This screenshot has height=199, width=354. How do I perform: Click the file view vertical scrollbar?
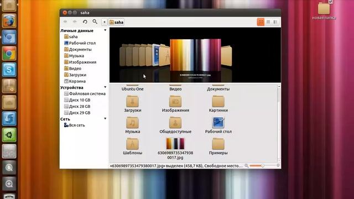click(279, 123)
